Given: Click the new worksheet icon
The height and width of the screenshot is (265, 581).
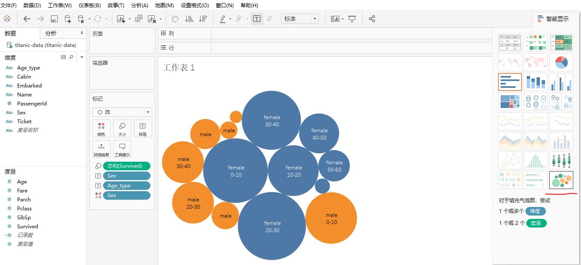Looking at the screenshot, I should [x=121, y=19].
